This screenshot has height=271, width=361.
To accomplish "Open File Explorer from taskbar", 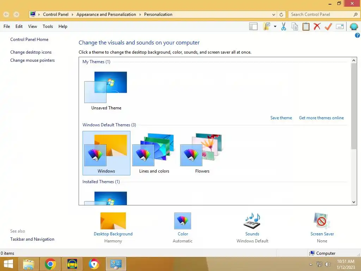I will point(28,264).
